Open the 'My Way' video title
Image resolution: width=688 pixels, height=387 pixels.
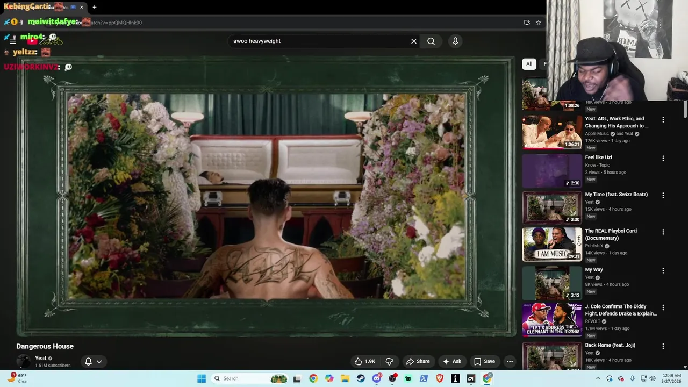point(594,270)
